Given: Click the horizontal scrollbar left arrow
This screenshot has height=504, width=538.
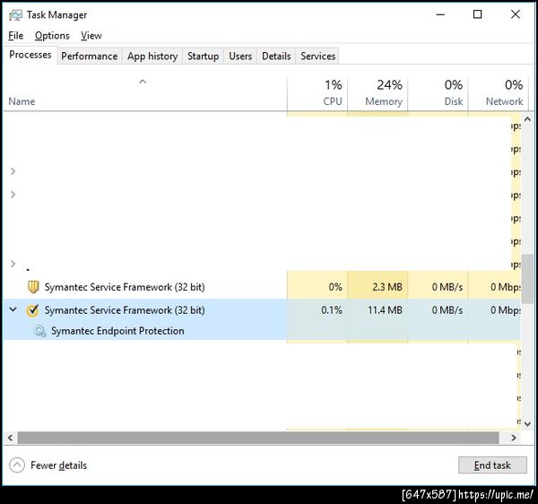Looking at the screenshot, I should click(10, 438).
